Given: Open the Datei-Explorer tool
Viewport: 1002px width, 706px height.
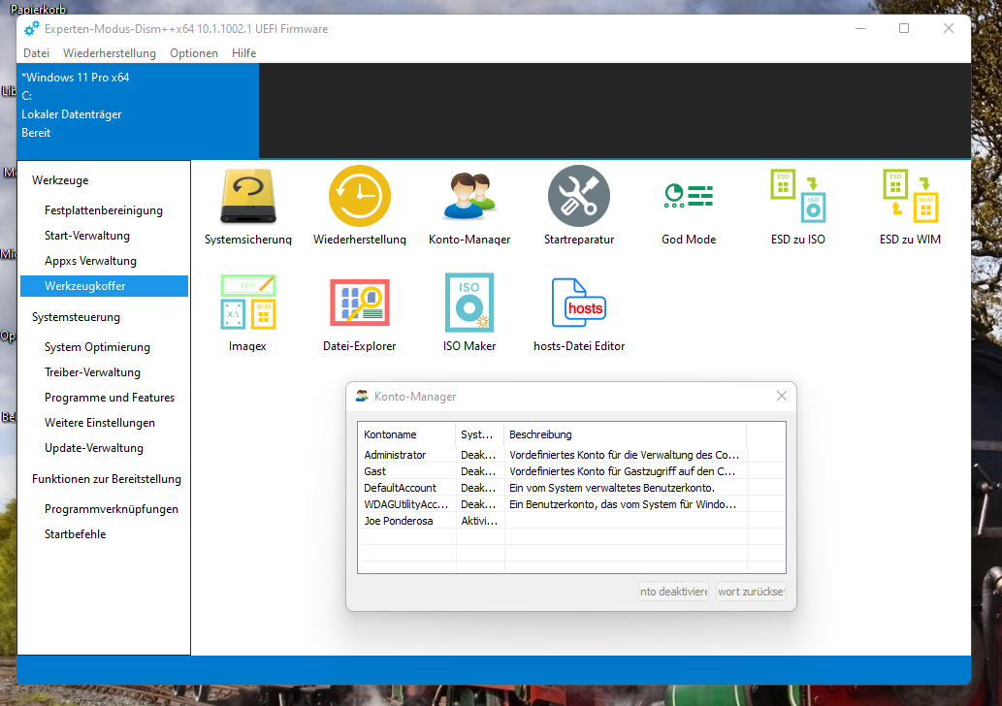Looking at the screenshot, I should coord(360,312).
